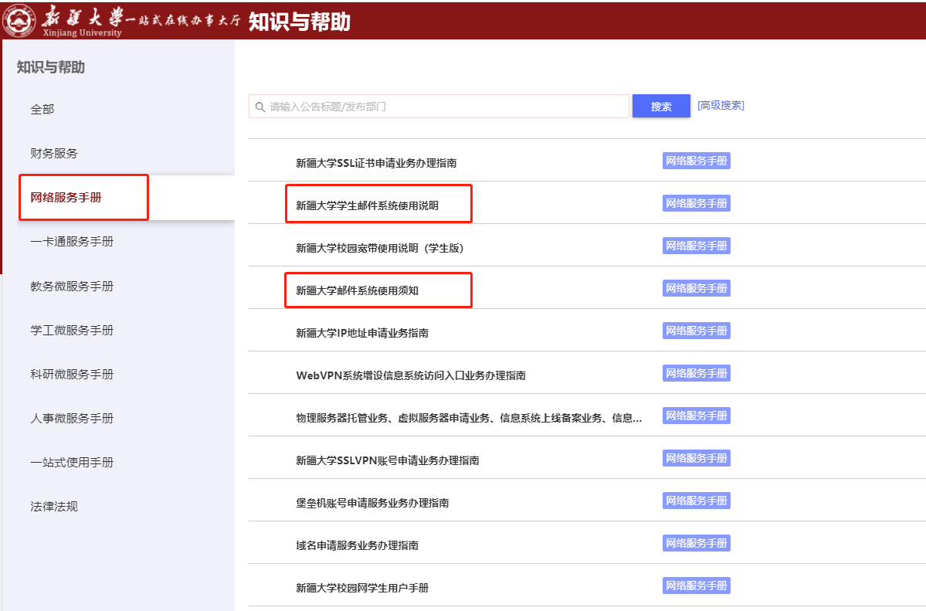926x611 pixels.
Task: Open 新疆大学校园宽带使用说明（学生版） article
Action: [x=380, y=248]
